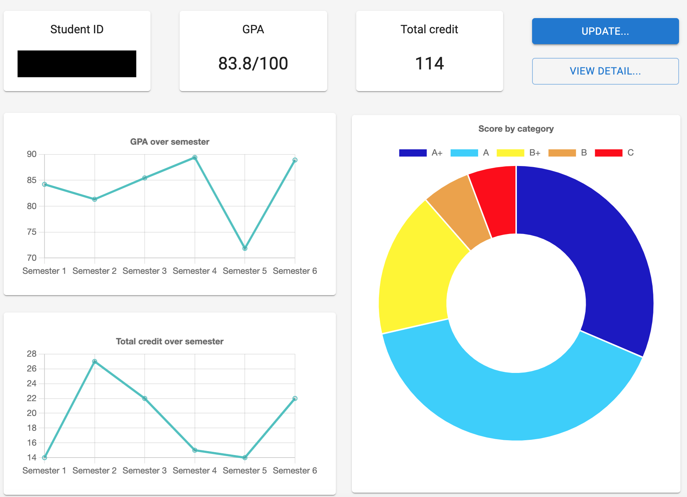The image size is (687, 497).
Task: Toggle the A legend light-blue swatch
Action: coord(464,153)
